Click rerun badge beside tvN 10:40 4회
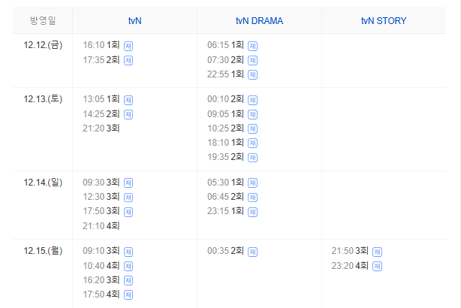Viewport: 461px width, 308px height. (128, 266)
